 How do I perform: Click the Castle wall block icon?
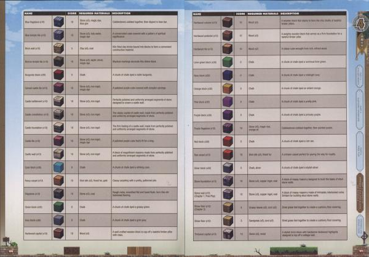(x=58, y=154)
